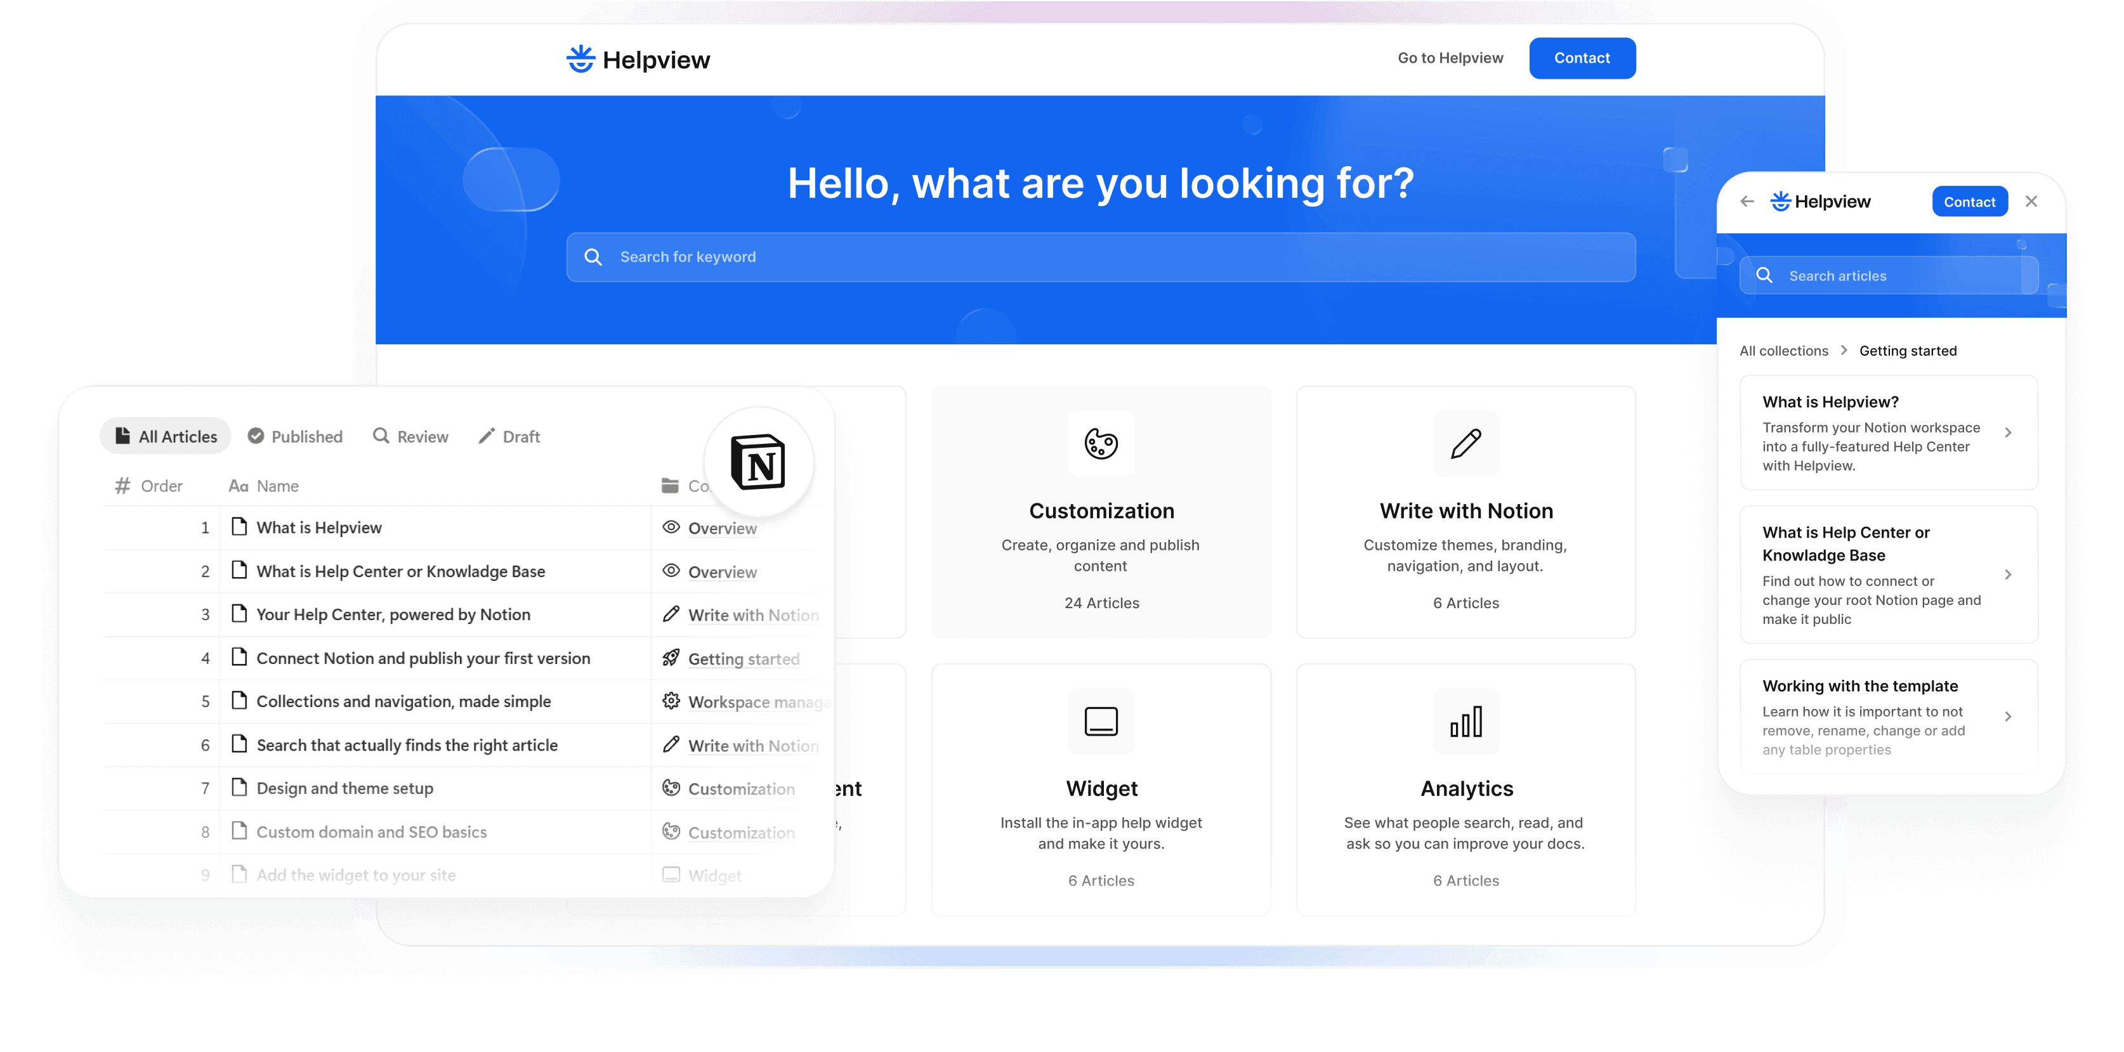Select the Customization palette icon
The height and width of the screenshot is (1052, 2124).
pyautogui.click(x=1100, y=445)
